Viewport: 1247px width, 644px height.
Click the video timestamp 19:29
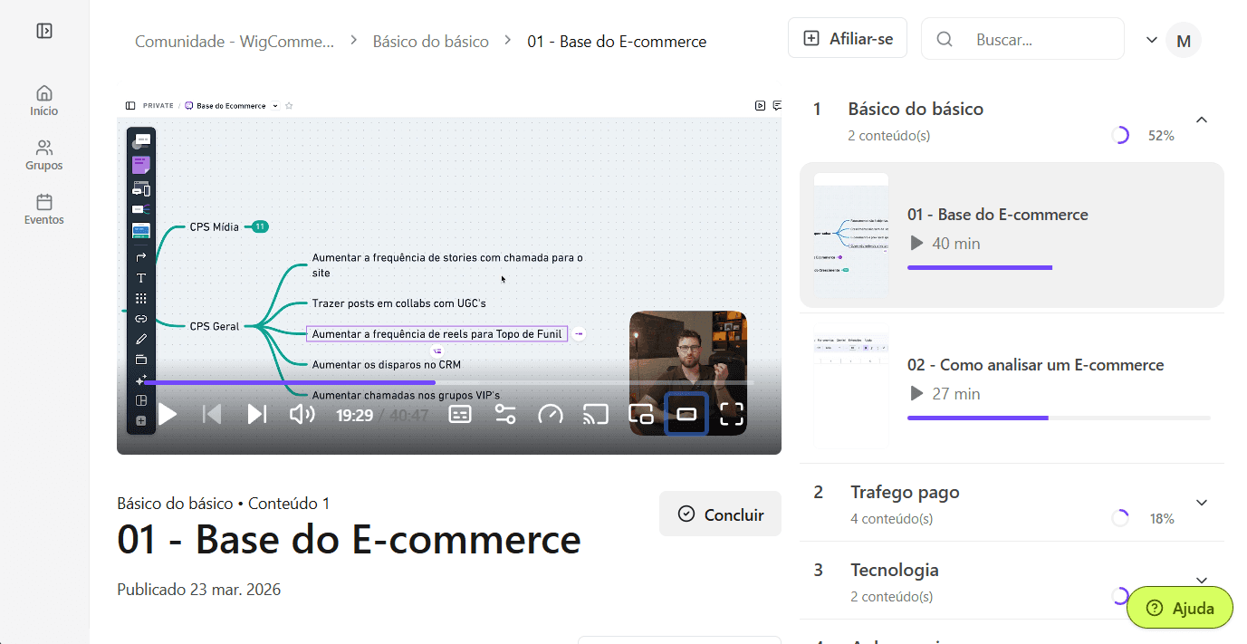(x=355, y=416)
